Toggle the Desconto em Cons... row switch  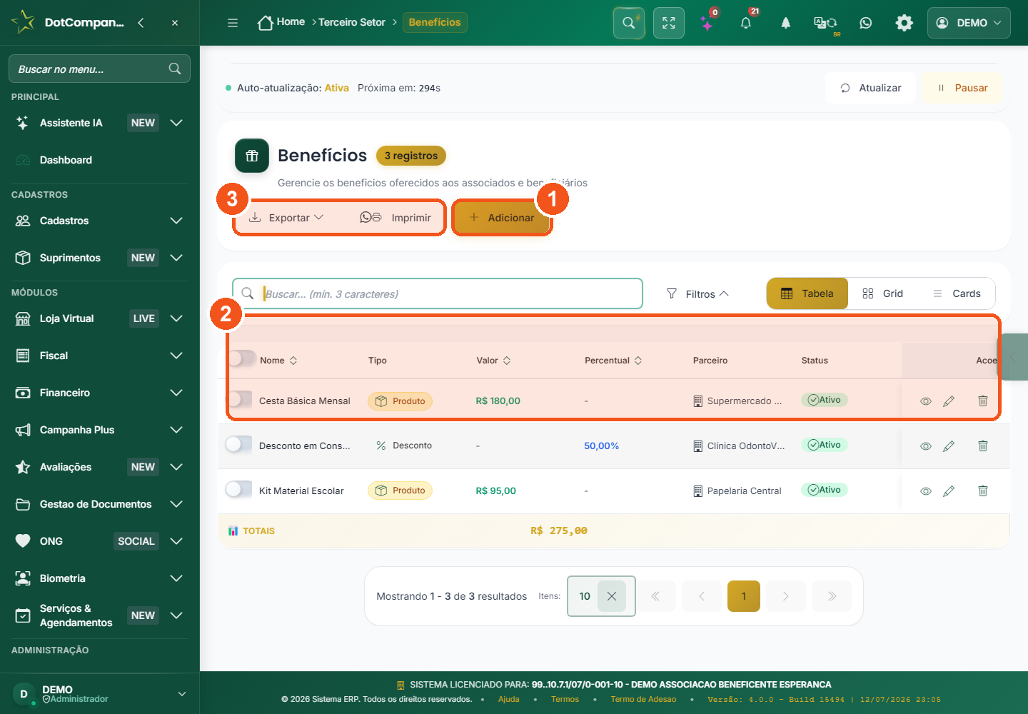[238, 444]
